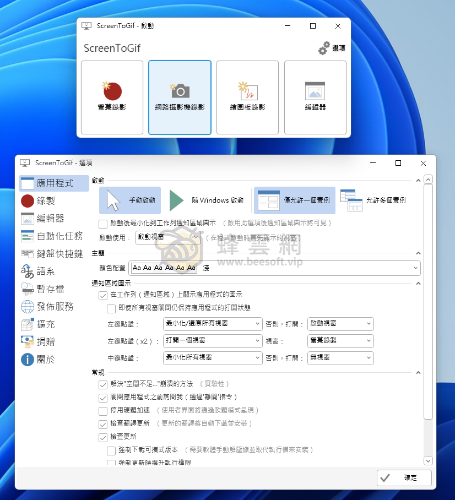Open 鍵盤快捷鍵 settings in the sidebar
The height and width of the screenshot is (500, 455).
click(54, 254)
